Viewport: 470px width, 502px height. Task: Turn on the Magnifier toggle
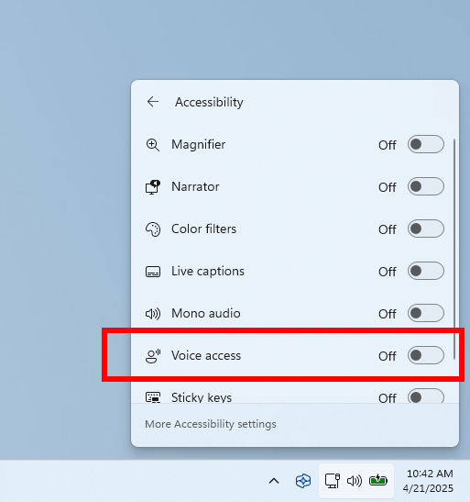(x=426, y=144)
